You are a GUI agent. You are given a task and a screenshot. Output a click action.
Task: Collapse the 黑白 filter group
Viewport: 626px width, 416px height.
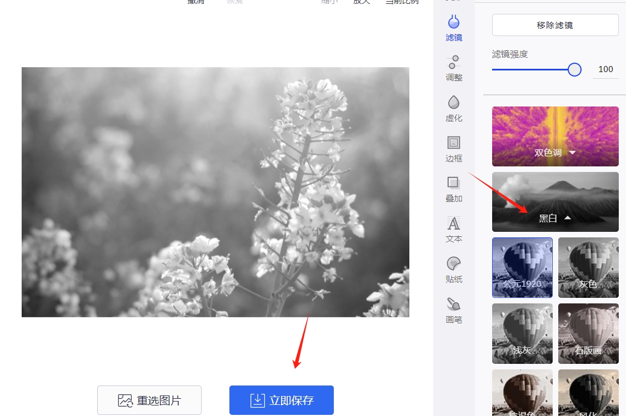[x=555, y=202]
